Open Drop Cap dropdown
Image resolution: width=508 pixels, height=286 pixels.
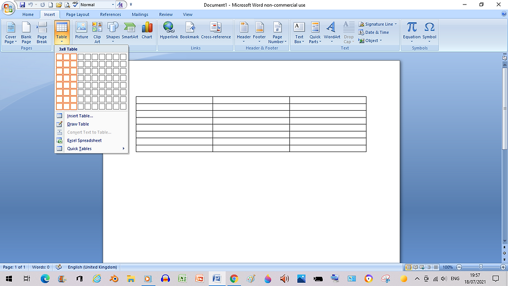coord(348,32)
